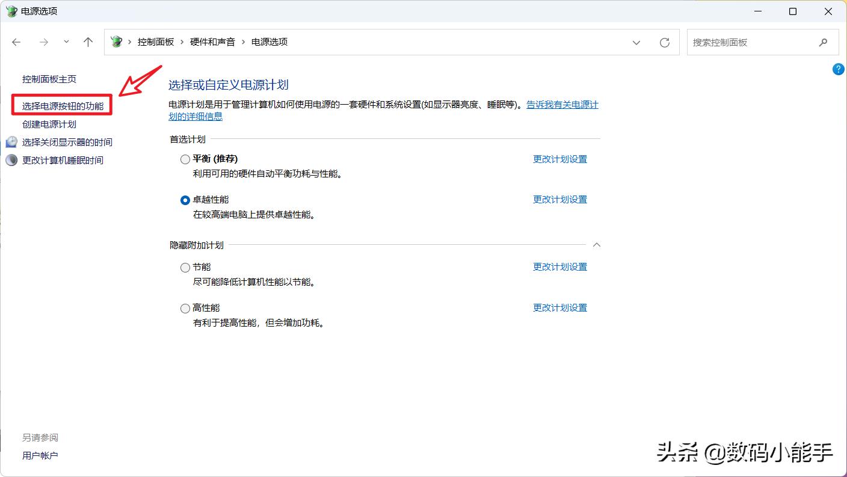Select the 平衡 (推荐) power plan
Image resolution: width=847 pixels, height=477 pixels.
point(185,159)
